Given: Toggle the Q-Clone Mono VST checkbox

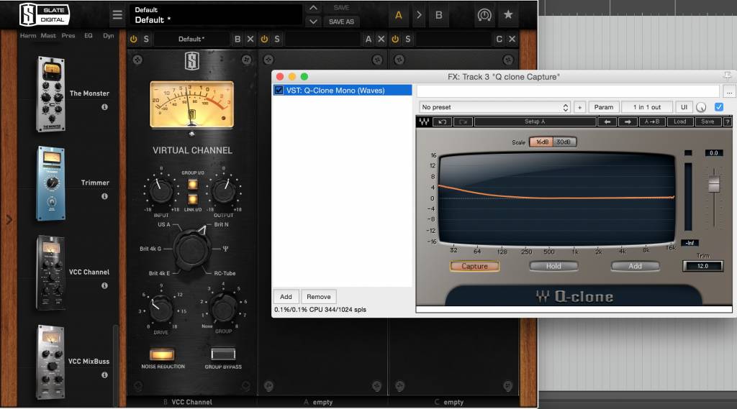Looking at the screenshot, I should pyautogui.click(x=279, y=90).
